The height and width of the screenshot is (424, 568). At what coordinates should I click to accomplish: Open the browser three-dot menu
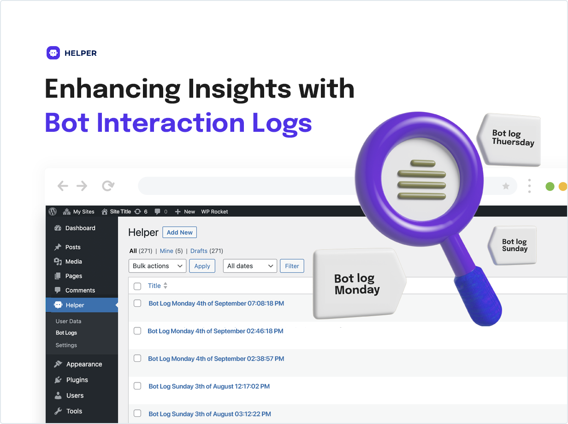pyautogui.click(x=529, y=186)
